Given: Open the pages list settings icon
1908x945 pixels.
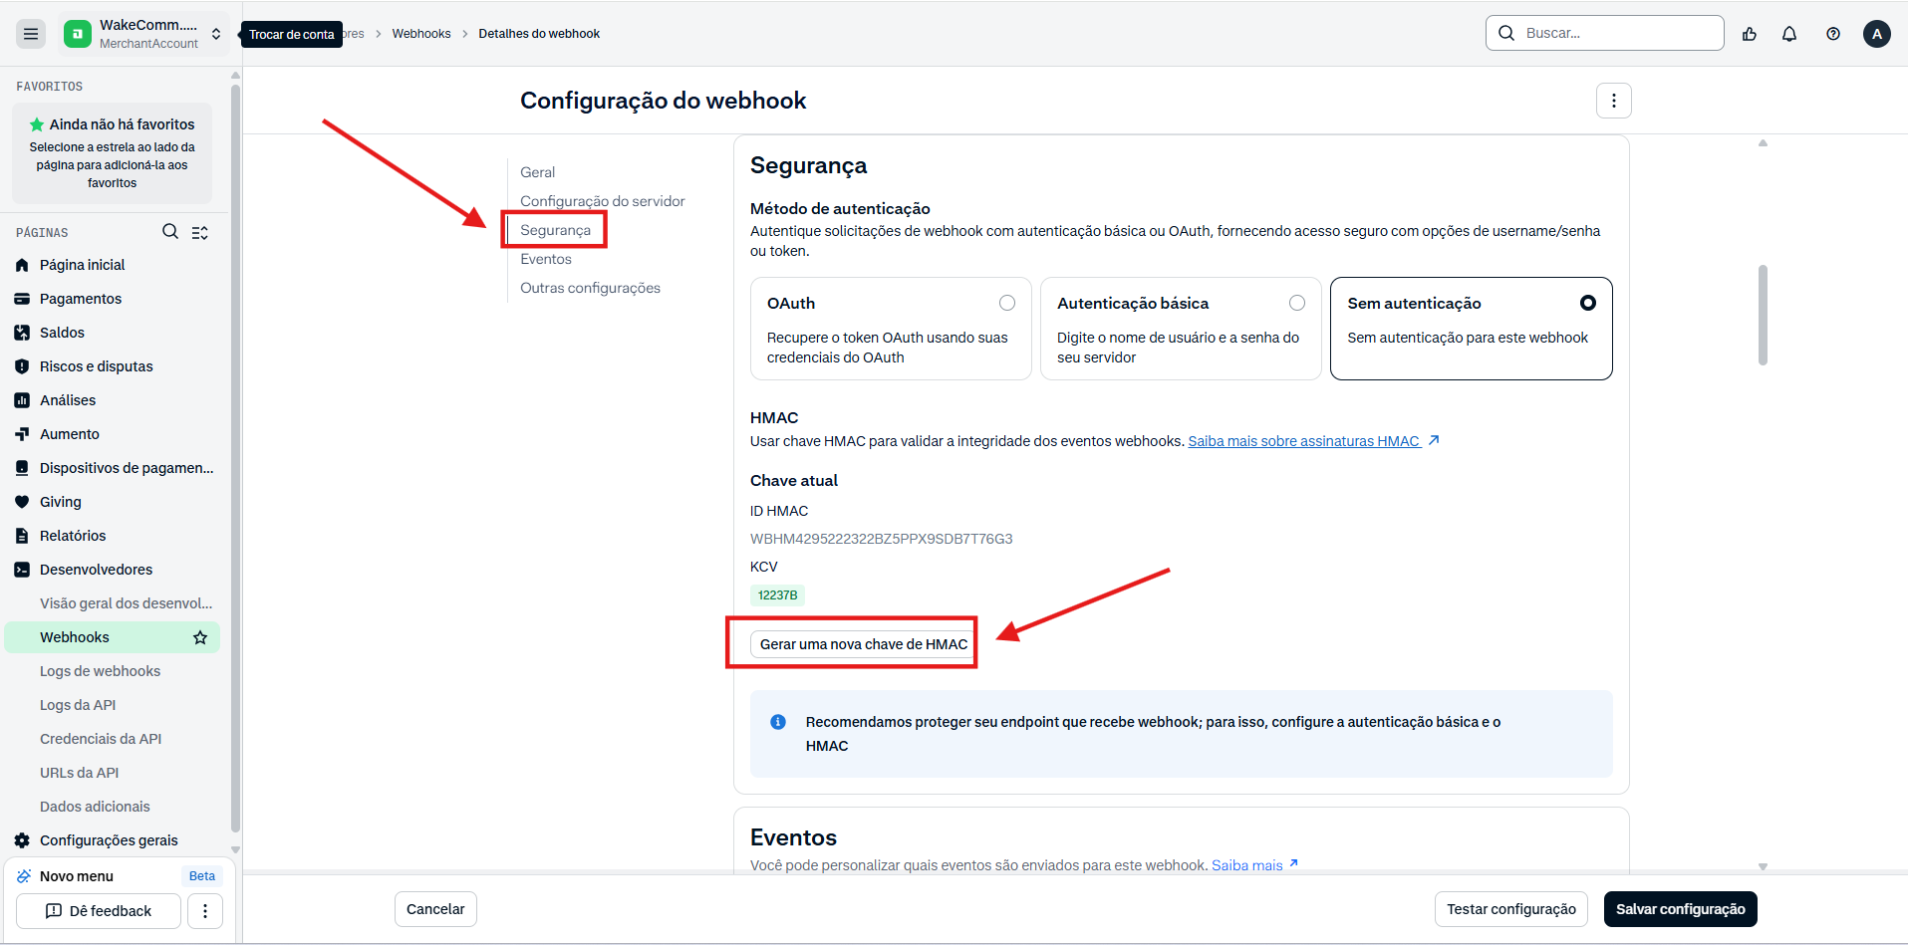Looking at the screenshot, I should point(200,232).
